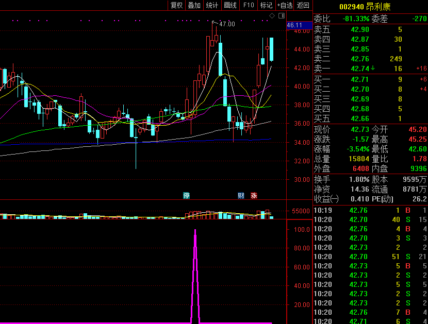
Task: Click the 卖三 price 42.85
Action: click(x=360, y=49)
